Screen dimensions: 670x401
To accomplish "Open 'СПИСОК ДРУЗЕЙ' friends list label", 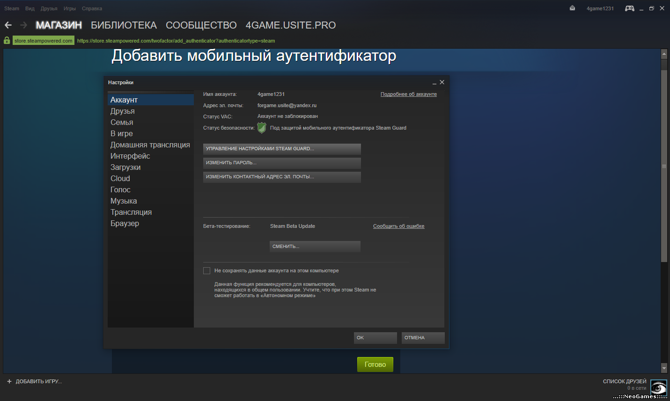I will (625, 381).
